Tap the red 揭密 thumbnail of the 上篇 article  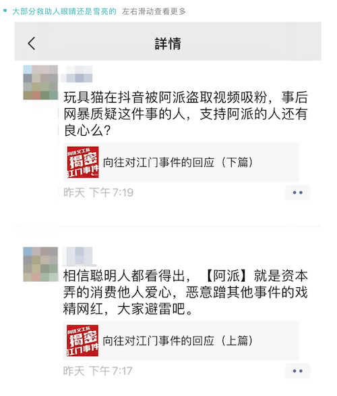[83, 341]
